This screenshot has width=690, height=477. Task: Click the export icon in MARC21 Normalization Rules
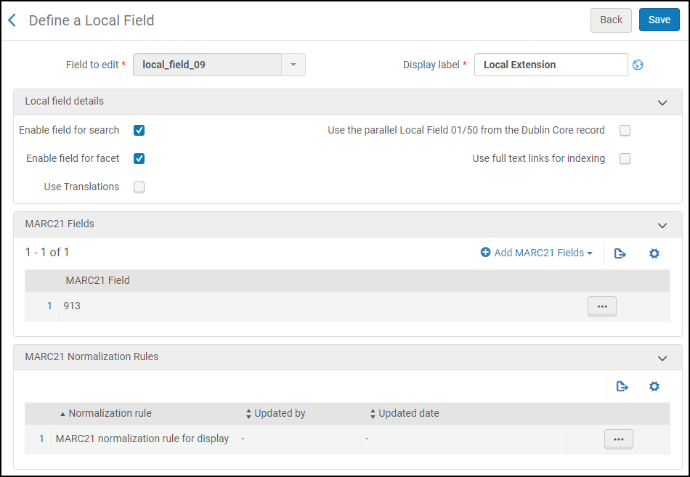pyautogui.click(x=622, y=386)
